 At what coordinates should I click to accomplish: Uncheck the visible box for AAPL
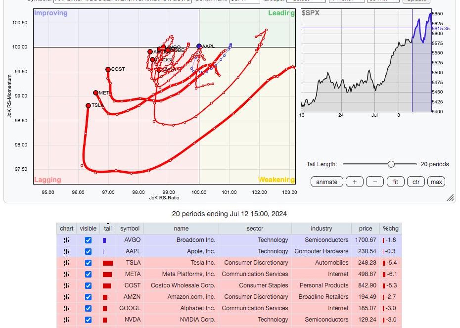pyautogui.click(x=88, y=251)
